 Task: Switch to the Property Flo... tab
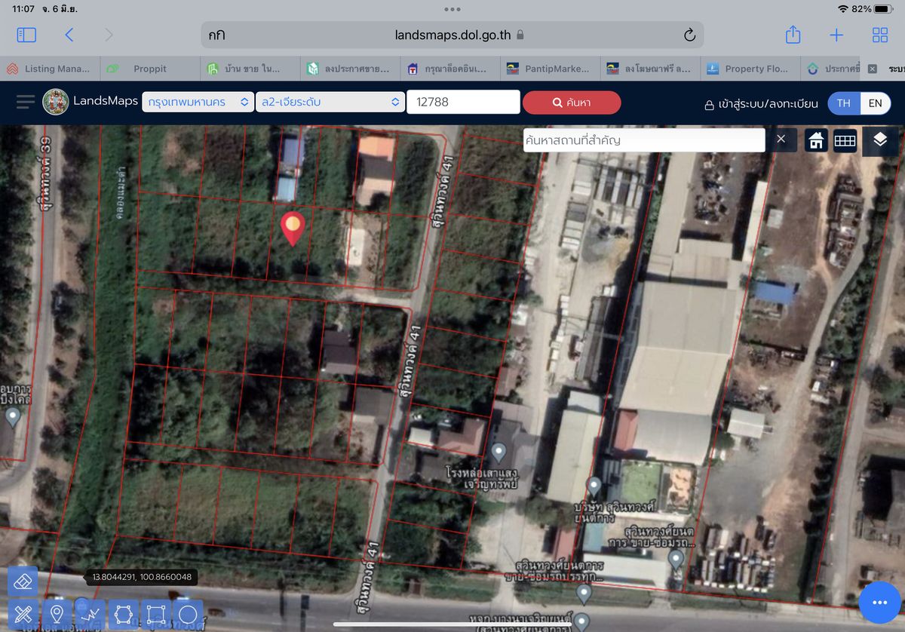point(751,69)
